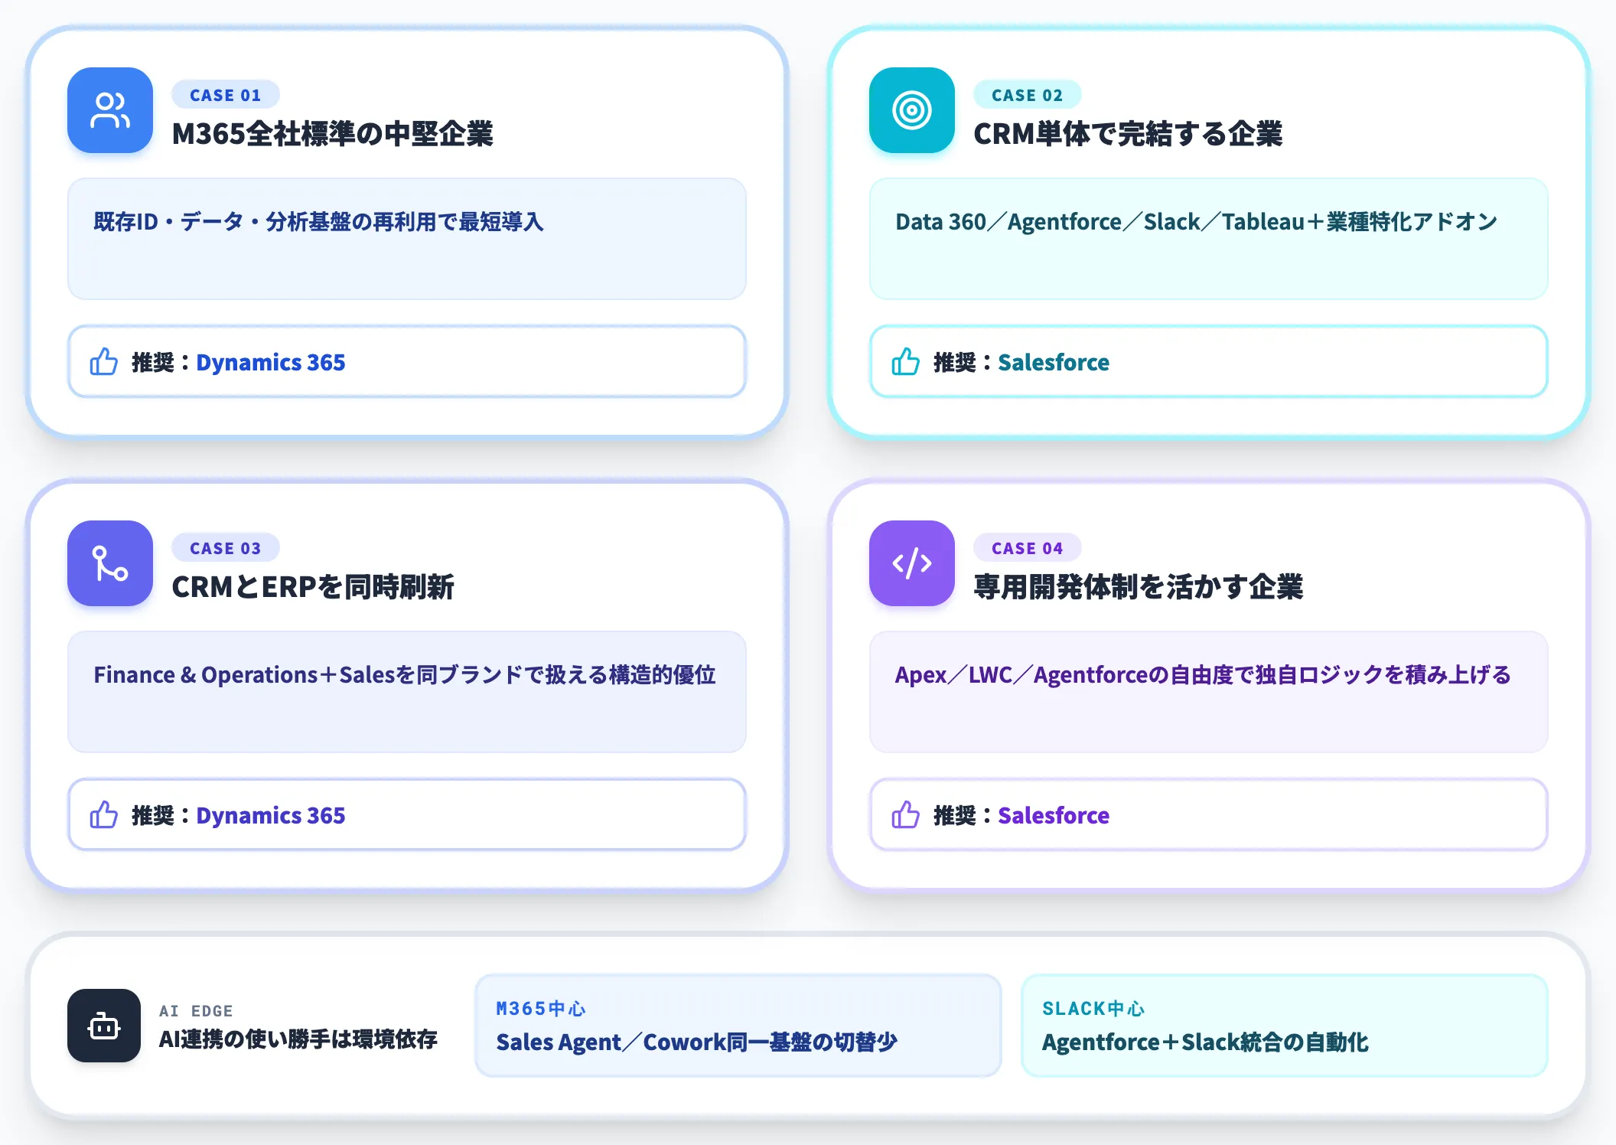Click the SLACK中心 label

click(x=1093, y=1009)
